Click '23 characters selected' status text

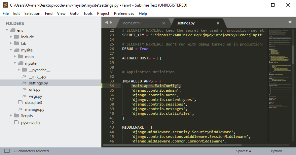click(31, 151)
